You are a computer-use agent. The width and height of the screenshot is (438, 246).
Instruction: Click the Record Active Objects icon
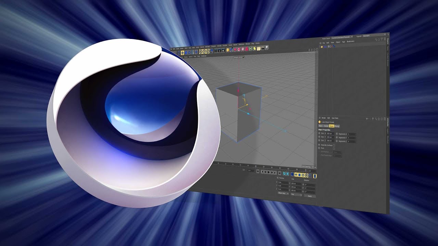point(284,174)
